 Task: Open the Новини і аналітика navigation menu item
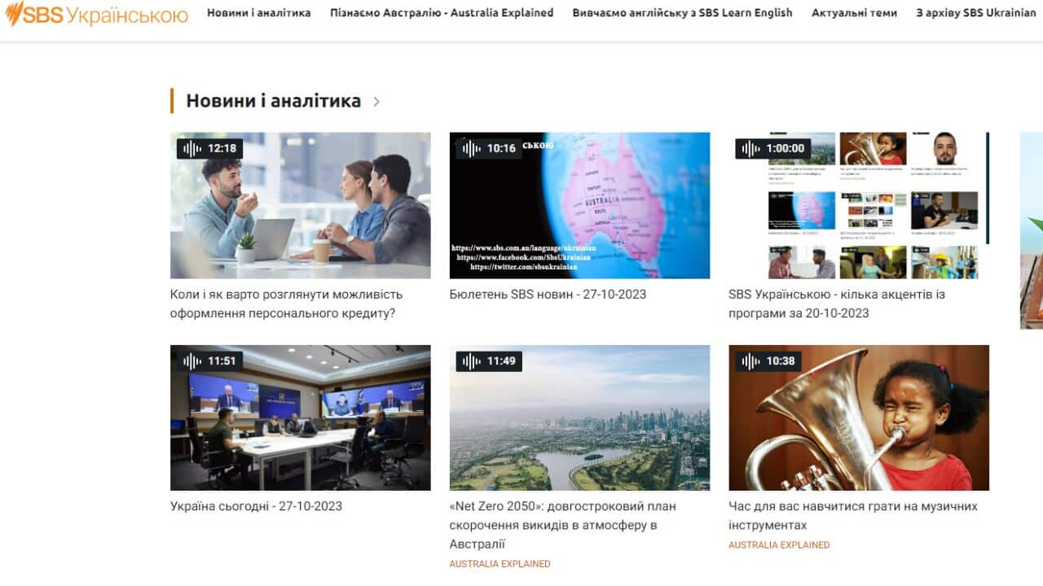click(258, 13)
